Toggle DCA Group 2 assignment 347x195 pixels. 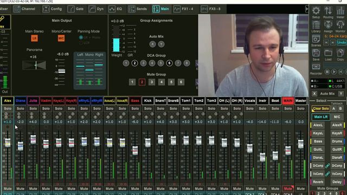134,63
